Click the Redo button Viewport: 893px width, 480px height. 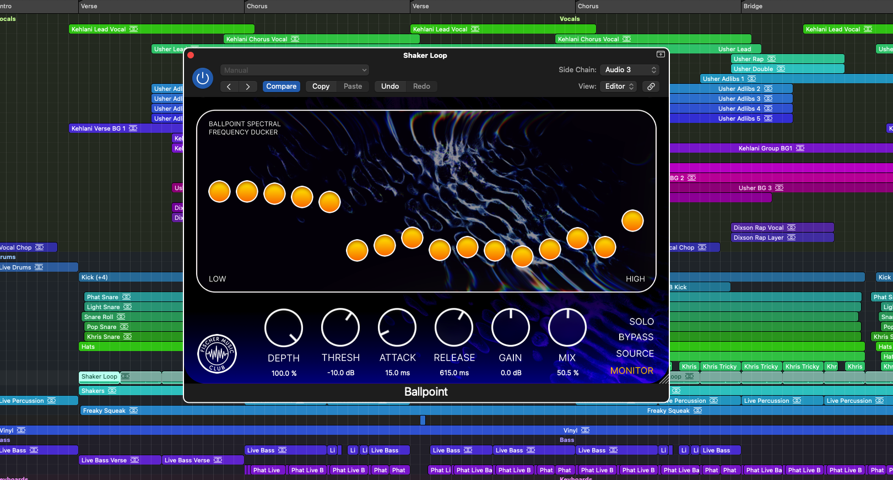click(x=422, y=87)
